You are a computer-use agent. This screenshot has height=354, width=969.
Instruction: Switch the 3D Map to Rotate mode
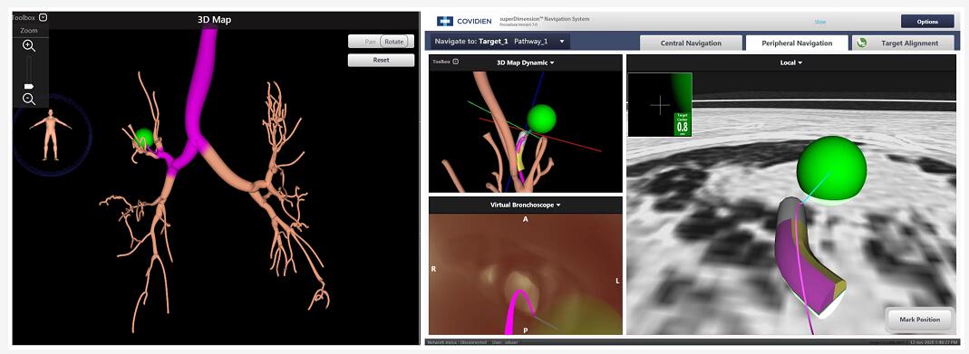[x=393, y=42]
